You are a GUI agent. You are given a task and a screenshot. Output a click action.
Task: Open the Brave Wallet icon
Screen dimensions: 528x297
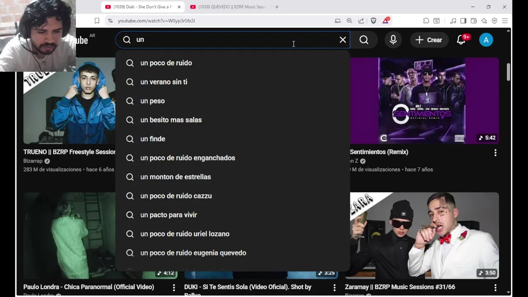[474, 21]
